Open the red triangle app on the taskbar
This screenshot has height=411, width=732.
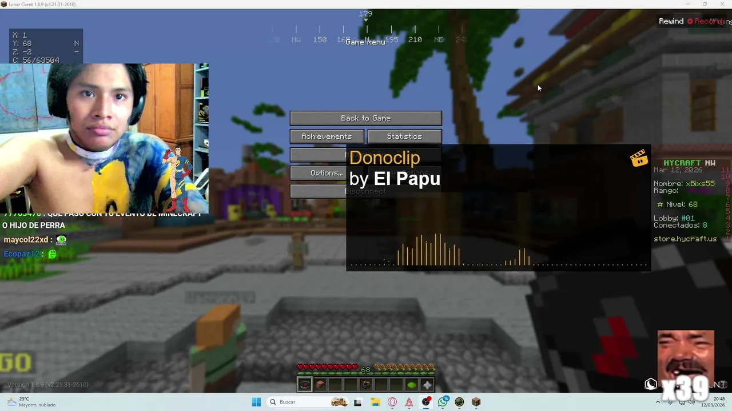click(409, 402)
